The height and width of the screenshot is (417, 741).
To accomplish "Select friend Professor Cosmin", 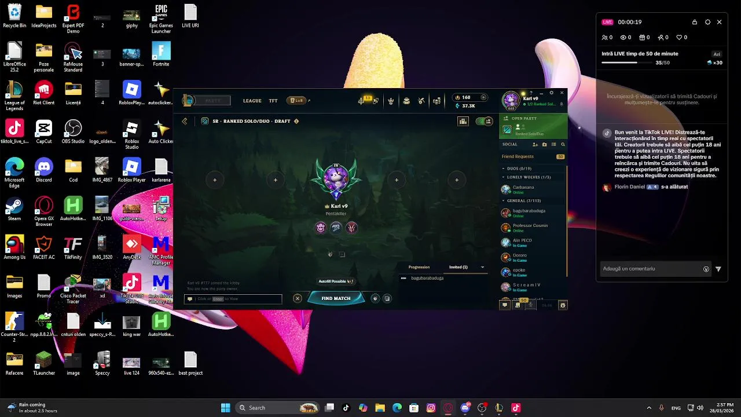I will pos(533,228).
